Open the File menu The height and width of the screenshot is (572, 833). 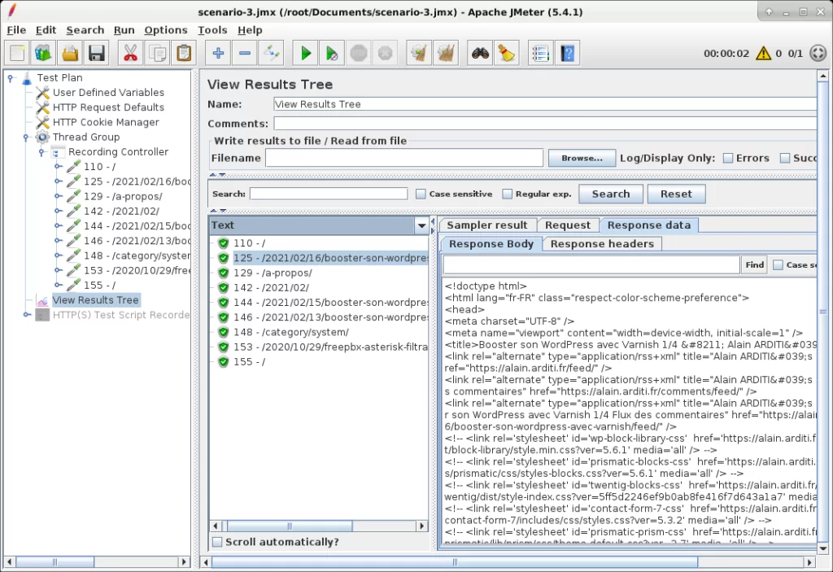pos(16,30)
